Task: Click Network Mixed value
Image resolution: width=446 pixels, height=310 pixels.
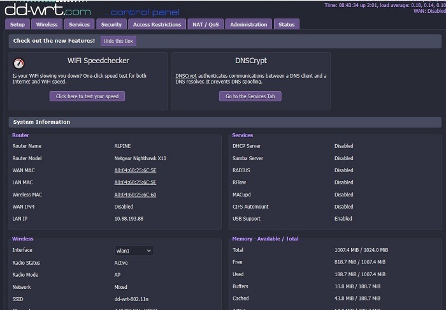Action: coord(120,287)
